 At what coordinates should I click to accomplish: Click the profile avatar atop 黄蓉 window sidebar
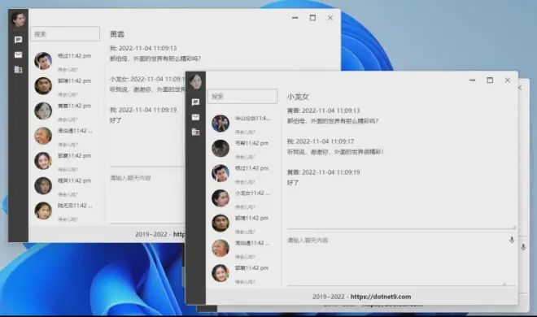[19, 19]
